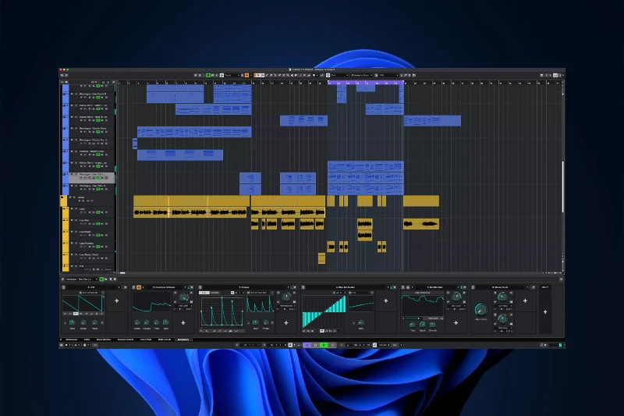This screenshot has height=416, width=624.
Task: Bypass the LFO modulator
Action: 64,287
